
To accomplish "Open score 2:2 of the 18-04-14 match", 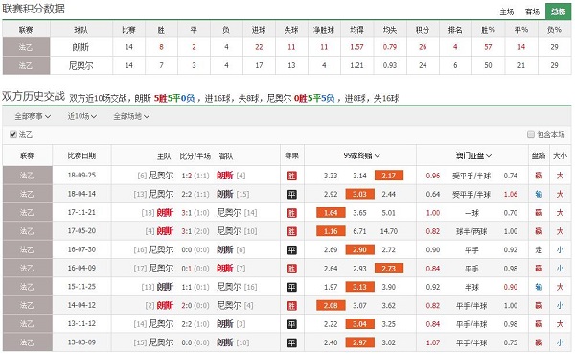I will coord(186,194).
